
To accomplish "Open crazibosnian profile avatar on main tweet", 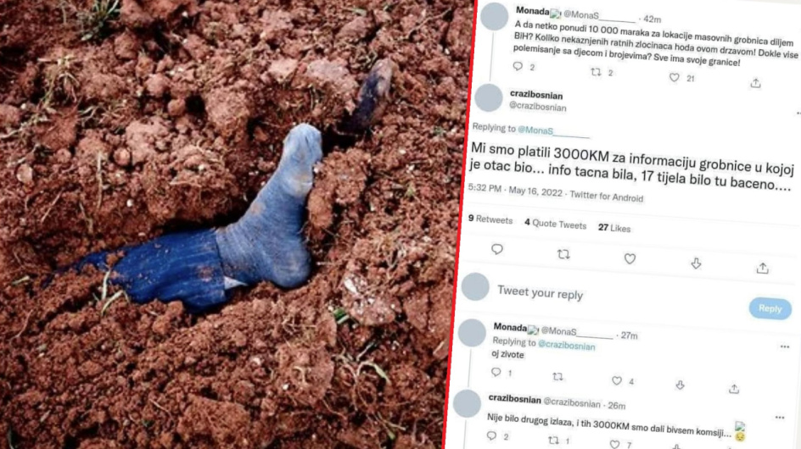I will [x=489, y=97].
